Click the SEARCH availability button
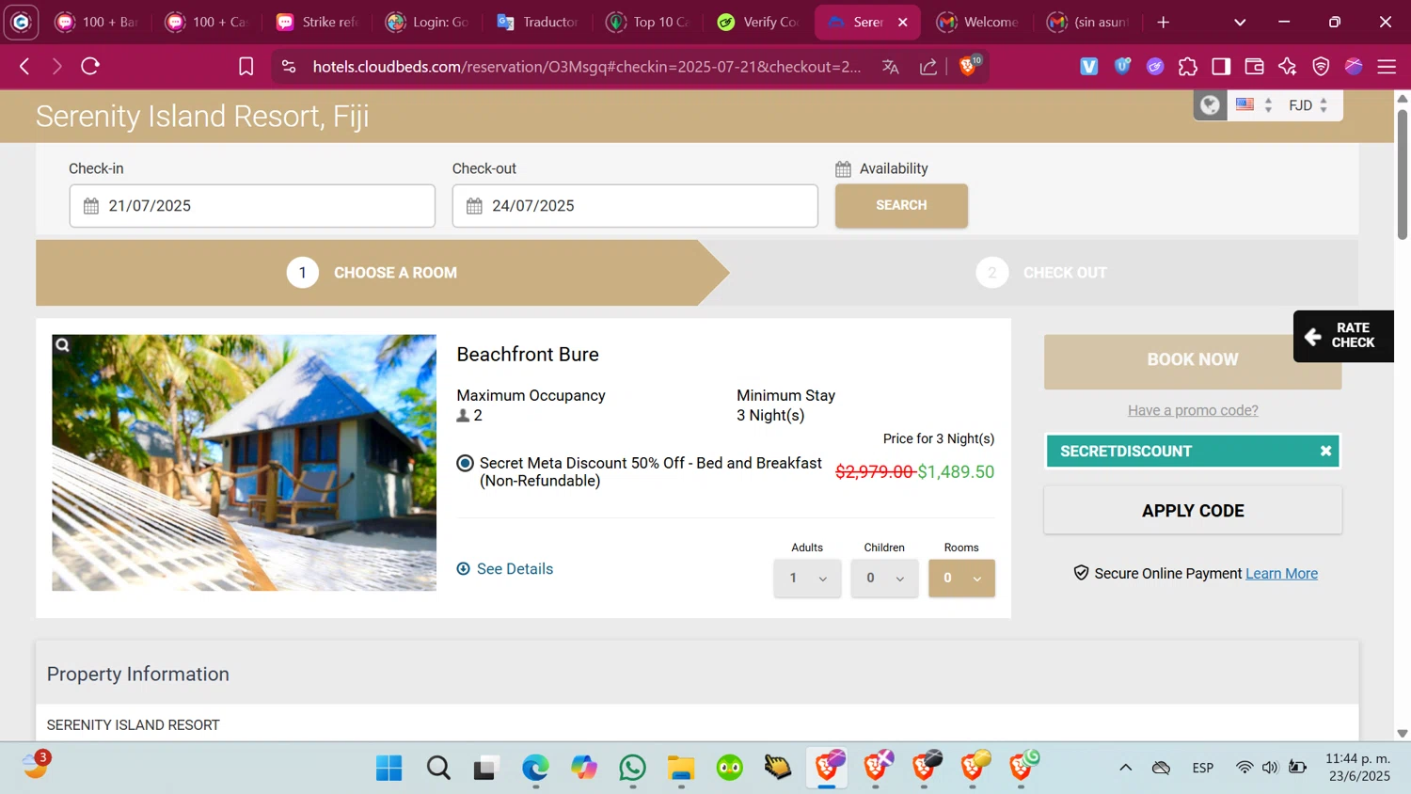 pos(901,205)
